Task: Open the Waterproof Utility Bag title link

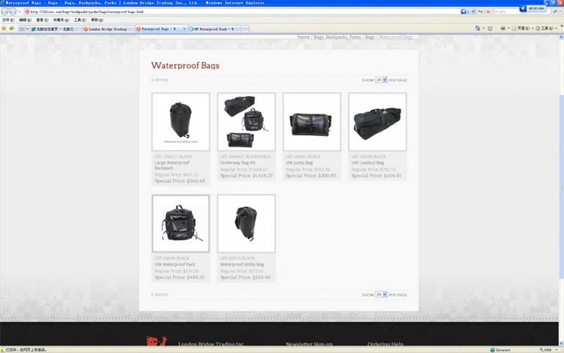Action: point(242,264)
